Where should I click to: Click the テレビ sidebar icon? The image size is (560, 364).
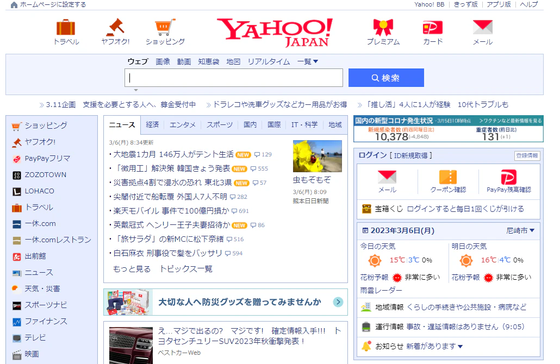(17, 338)
